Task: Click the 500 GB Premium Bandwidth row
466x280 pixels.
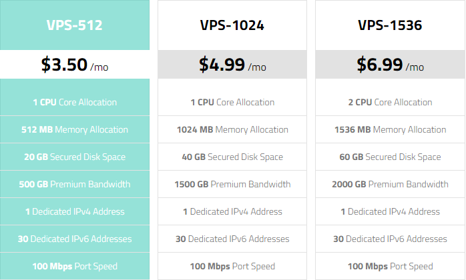Action: click(75, 185)
